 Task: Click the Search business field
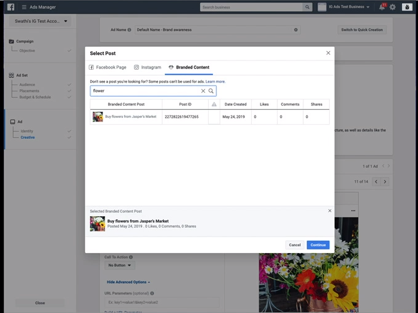(251, 7)
